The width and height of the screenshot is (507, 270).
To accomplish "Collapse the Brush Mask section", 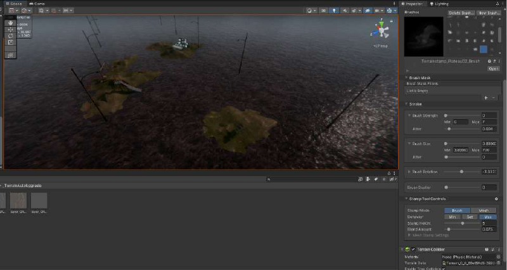I will (408, 77).
